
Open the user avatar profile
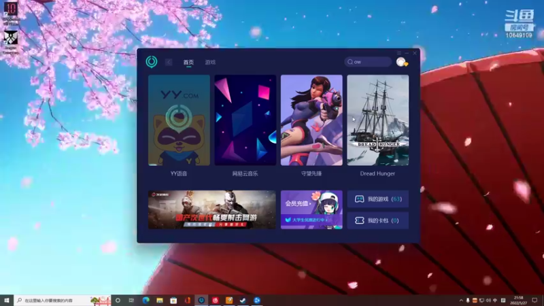(x=401, y=62)
